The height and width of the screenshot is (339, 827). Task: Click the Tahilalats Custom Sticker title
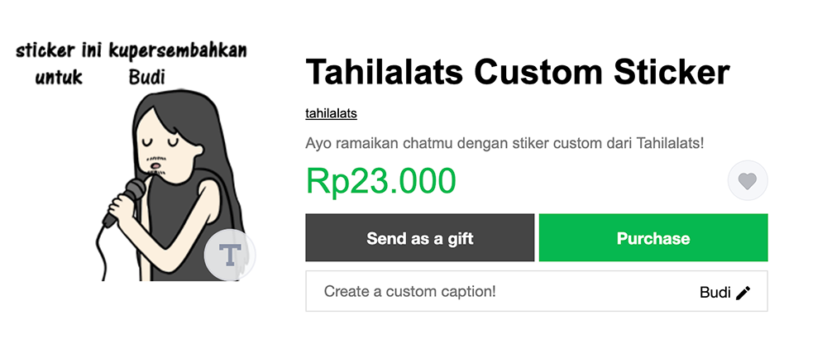(x=518, y=73)
